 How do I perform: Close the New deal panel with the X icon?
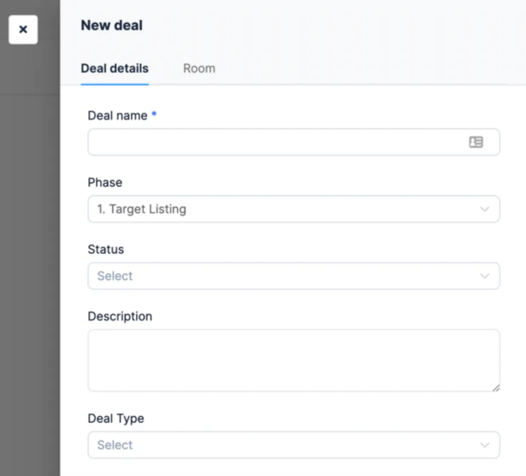point(23,30)
